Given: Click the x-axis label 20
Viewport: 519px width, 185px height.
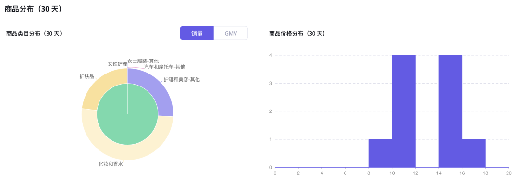Looking at the screenshot, I should pos(509,173).
